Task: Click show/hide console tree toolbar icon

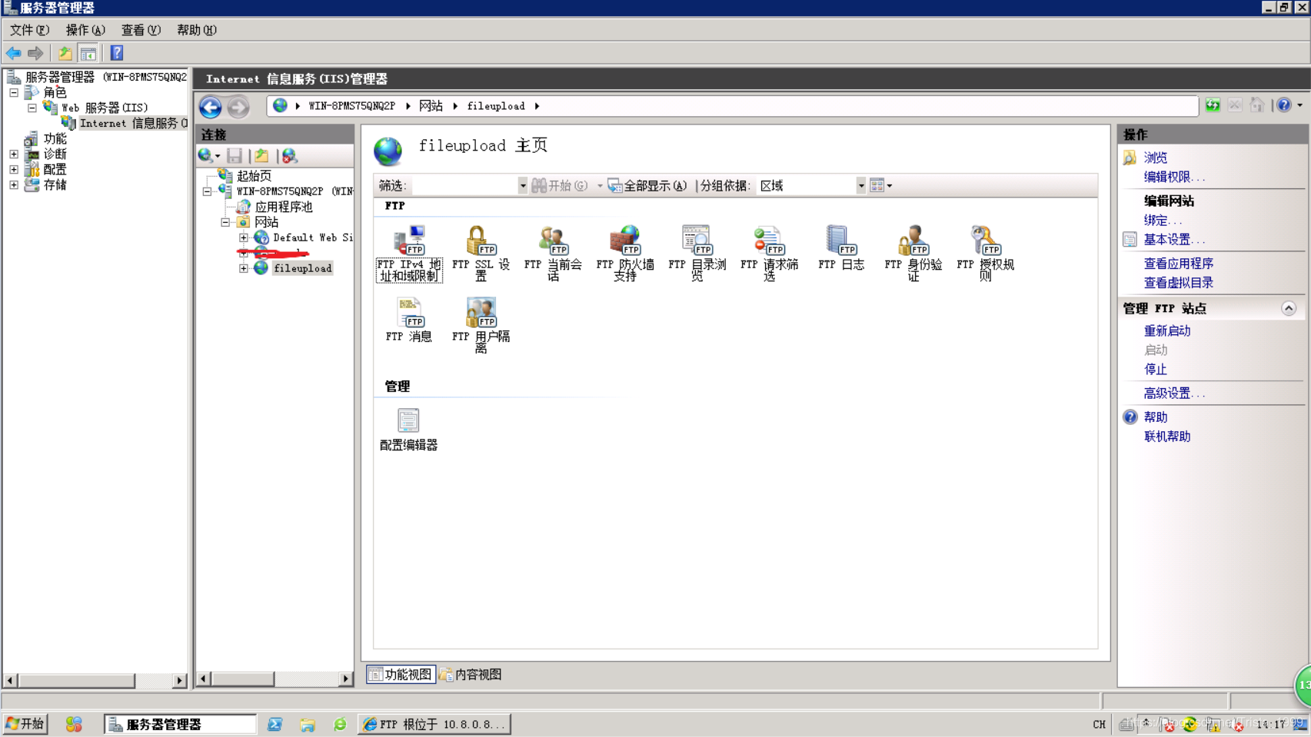Action: 88,53
